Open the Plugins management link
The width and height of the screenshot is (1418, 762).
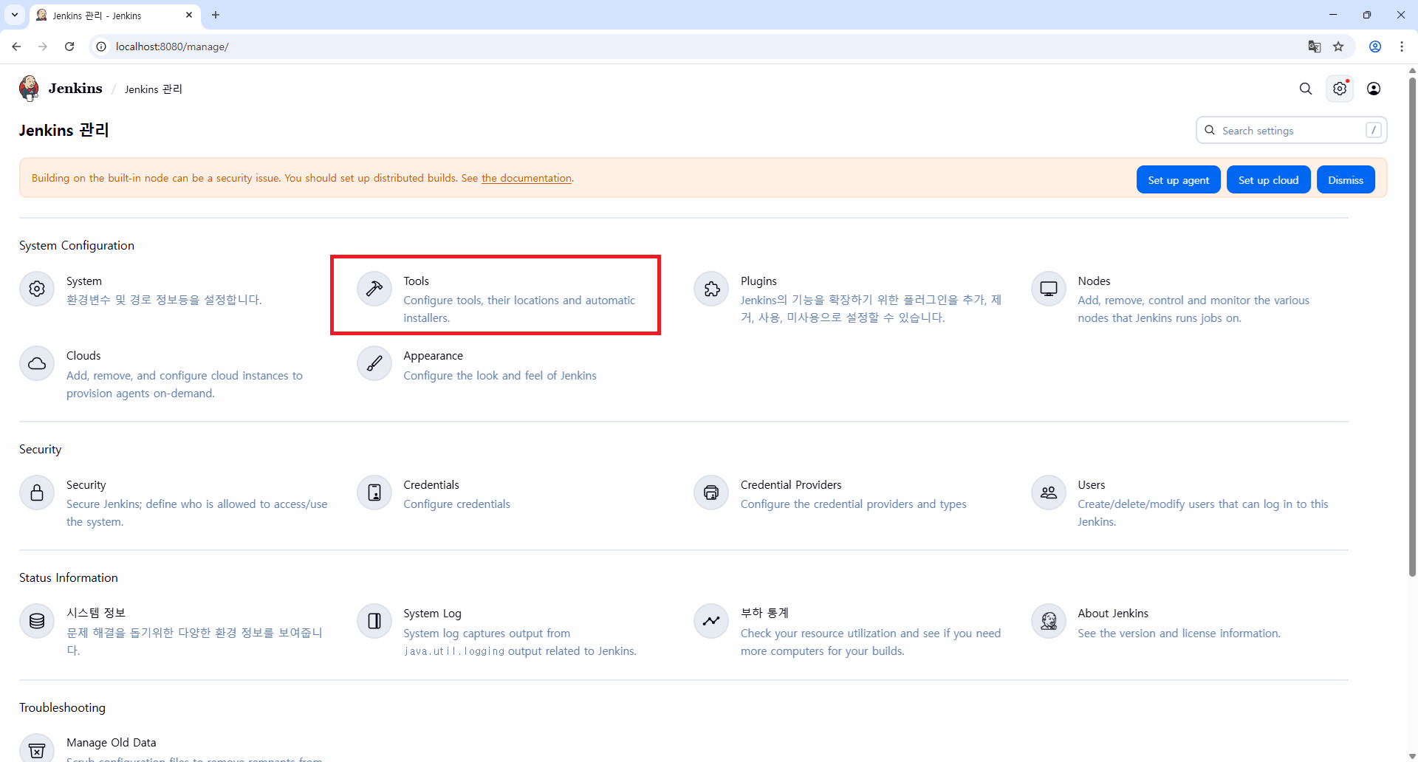(758, 281)
